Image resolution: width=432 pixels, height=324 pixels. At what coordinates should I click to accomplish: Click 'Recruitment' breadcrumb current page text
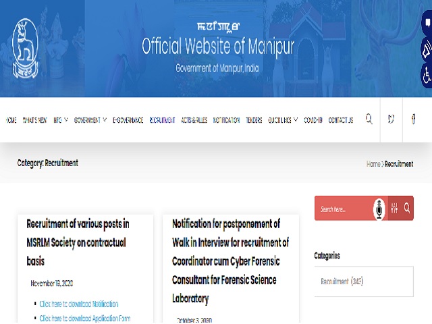(399, 164)
